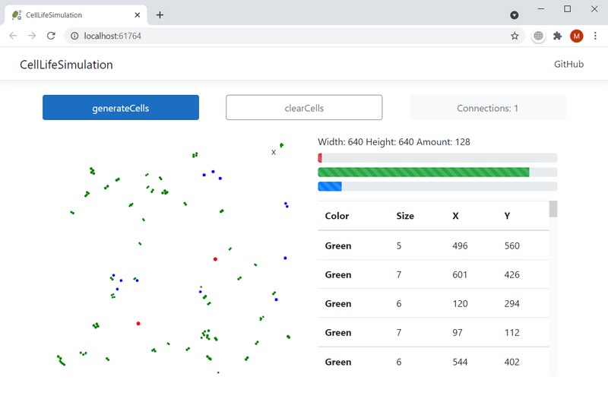Click the X value 544 cell
This screenshot has height=415, width=608.
pos(460,363)
